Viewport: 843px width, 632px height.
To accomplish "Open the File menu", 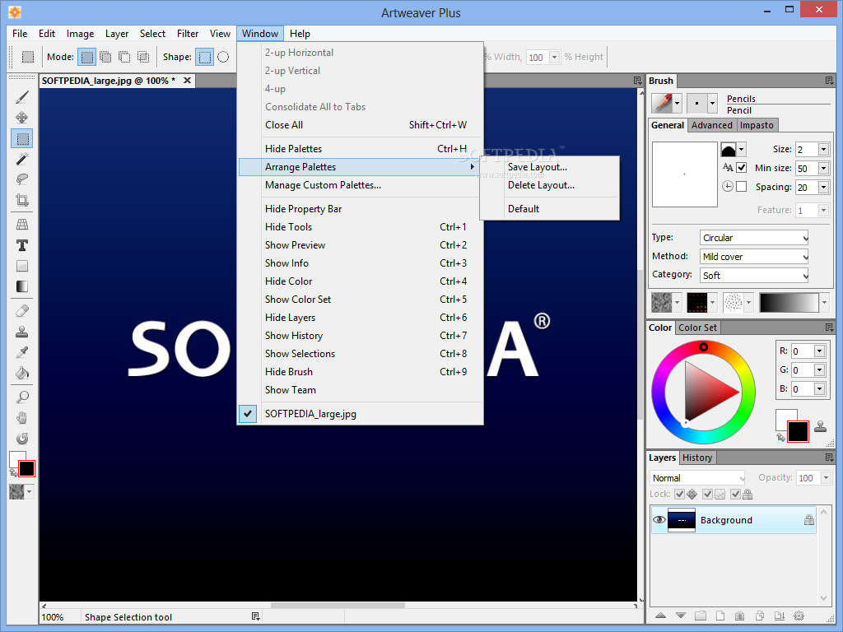I will [x=20, y=33].
